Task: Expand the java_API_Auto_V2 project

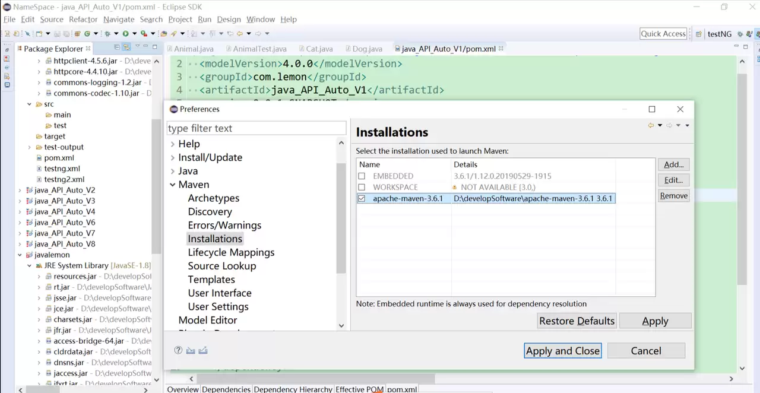Action: pos(20,190)
